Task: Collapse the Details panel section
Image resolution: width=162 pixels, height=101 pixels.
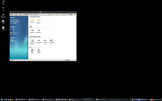Action: (x=26, y=38)
